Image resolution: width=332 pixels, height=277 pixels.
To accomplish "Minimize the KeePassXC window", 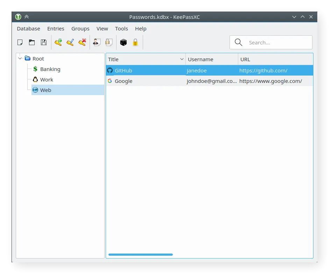I will [294, 17].
